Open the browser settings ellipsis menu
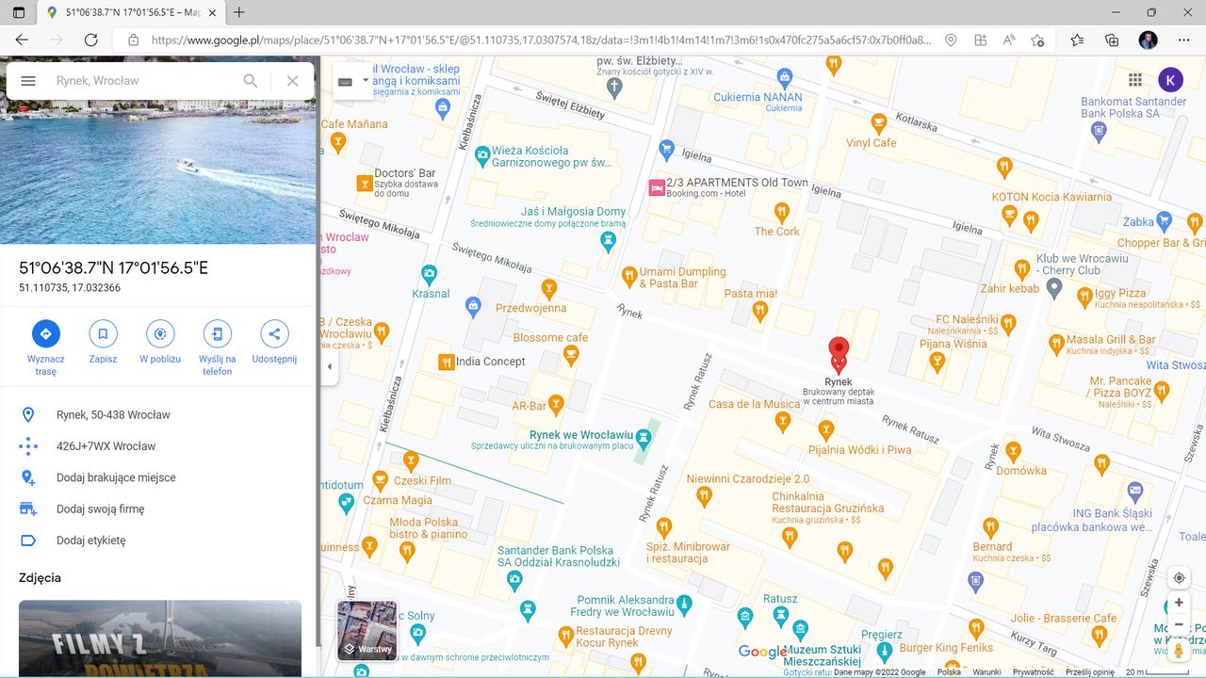Viewport: 1206px width, 678px height. 1184,40
